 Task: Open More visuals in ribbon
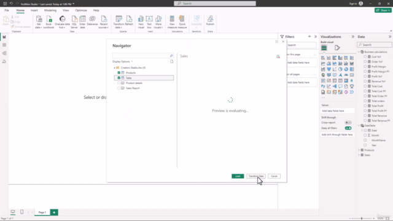[158, 22]
